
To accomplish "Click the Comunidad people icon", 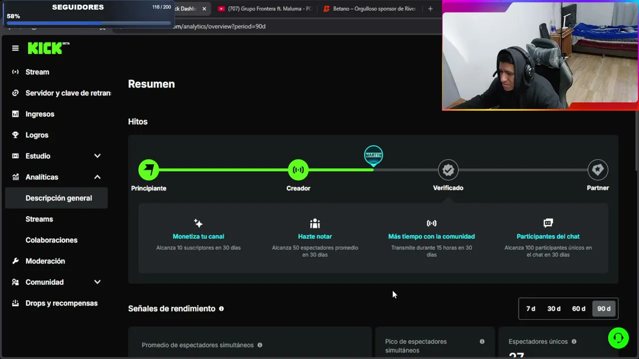I will [15, 282].
